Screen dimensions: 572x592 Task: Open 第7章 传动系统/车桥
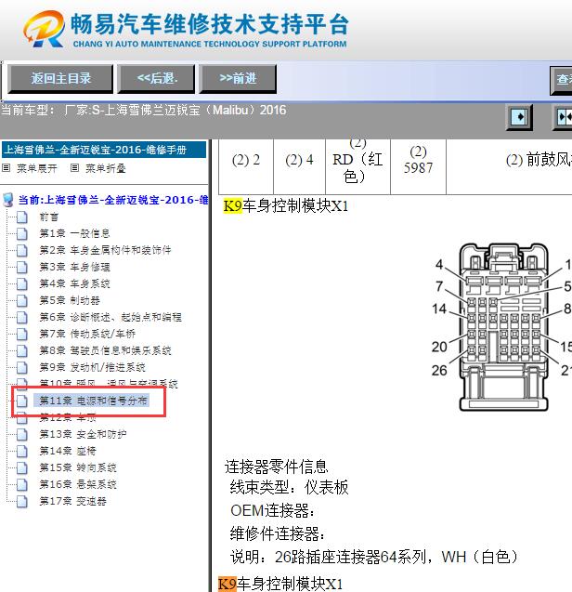tap(87, 334)
